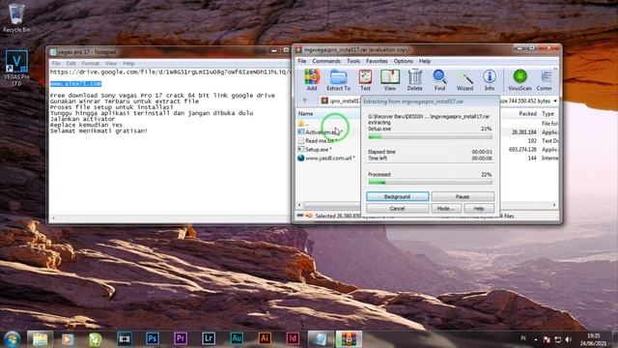Image resolution: width=618 pixels, height=348 pixels.
Task: Open the Help menu in WinRAR
Action: (x=425, y=61)
